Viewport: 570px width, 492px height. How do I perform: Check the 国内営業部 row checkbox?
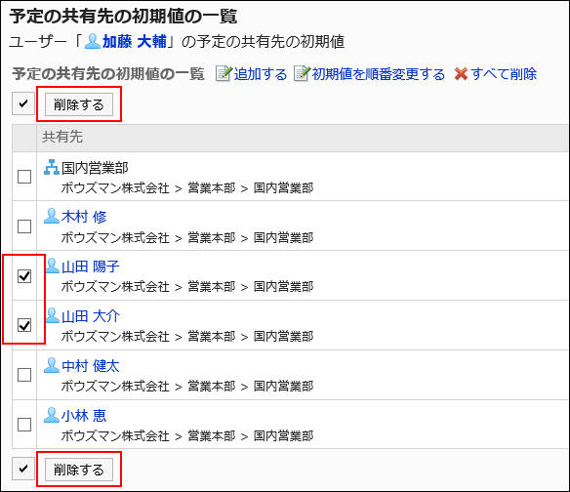[x=24, y=177]
